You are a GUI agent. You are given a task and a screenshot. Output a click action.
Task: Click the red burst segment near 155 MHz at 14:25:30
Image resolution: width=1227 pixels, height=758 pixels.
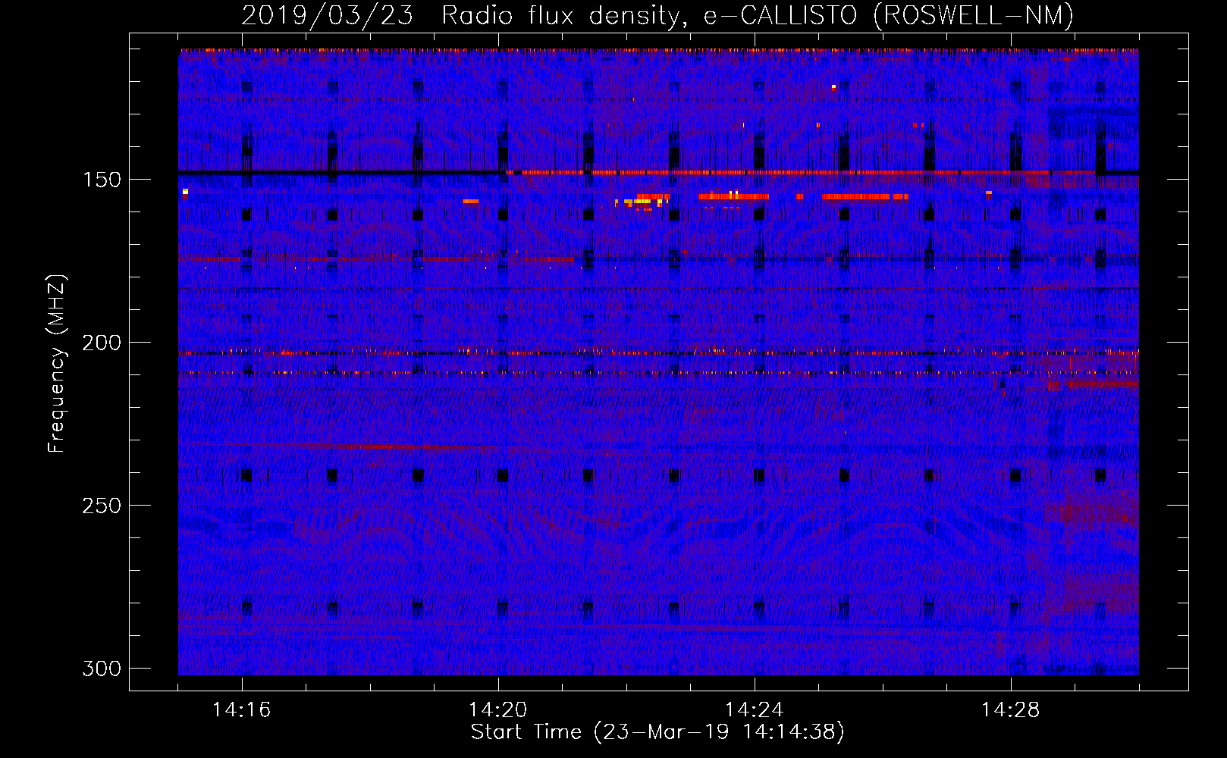click(x=856, y=197)
